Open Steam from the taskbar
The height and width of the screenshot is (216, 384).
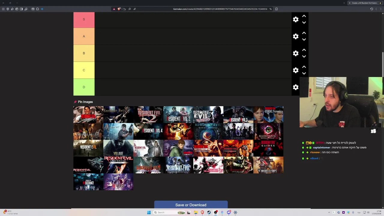pyautogui.click(x=209, y=212)
